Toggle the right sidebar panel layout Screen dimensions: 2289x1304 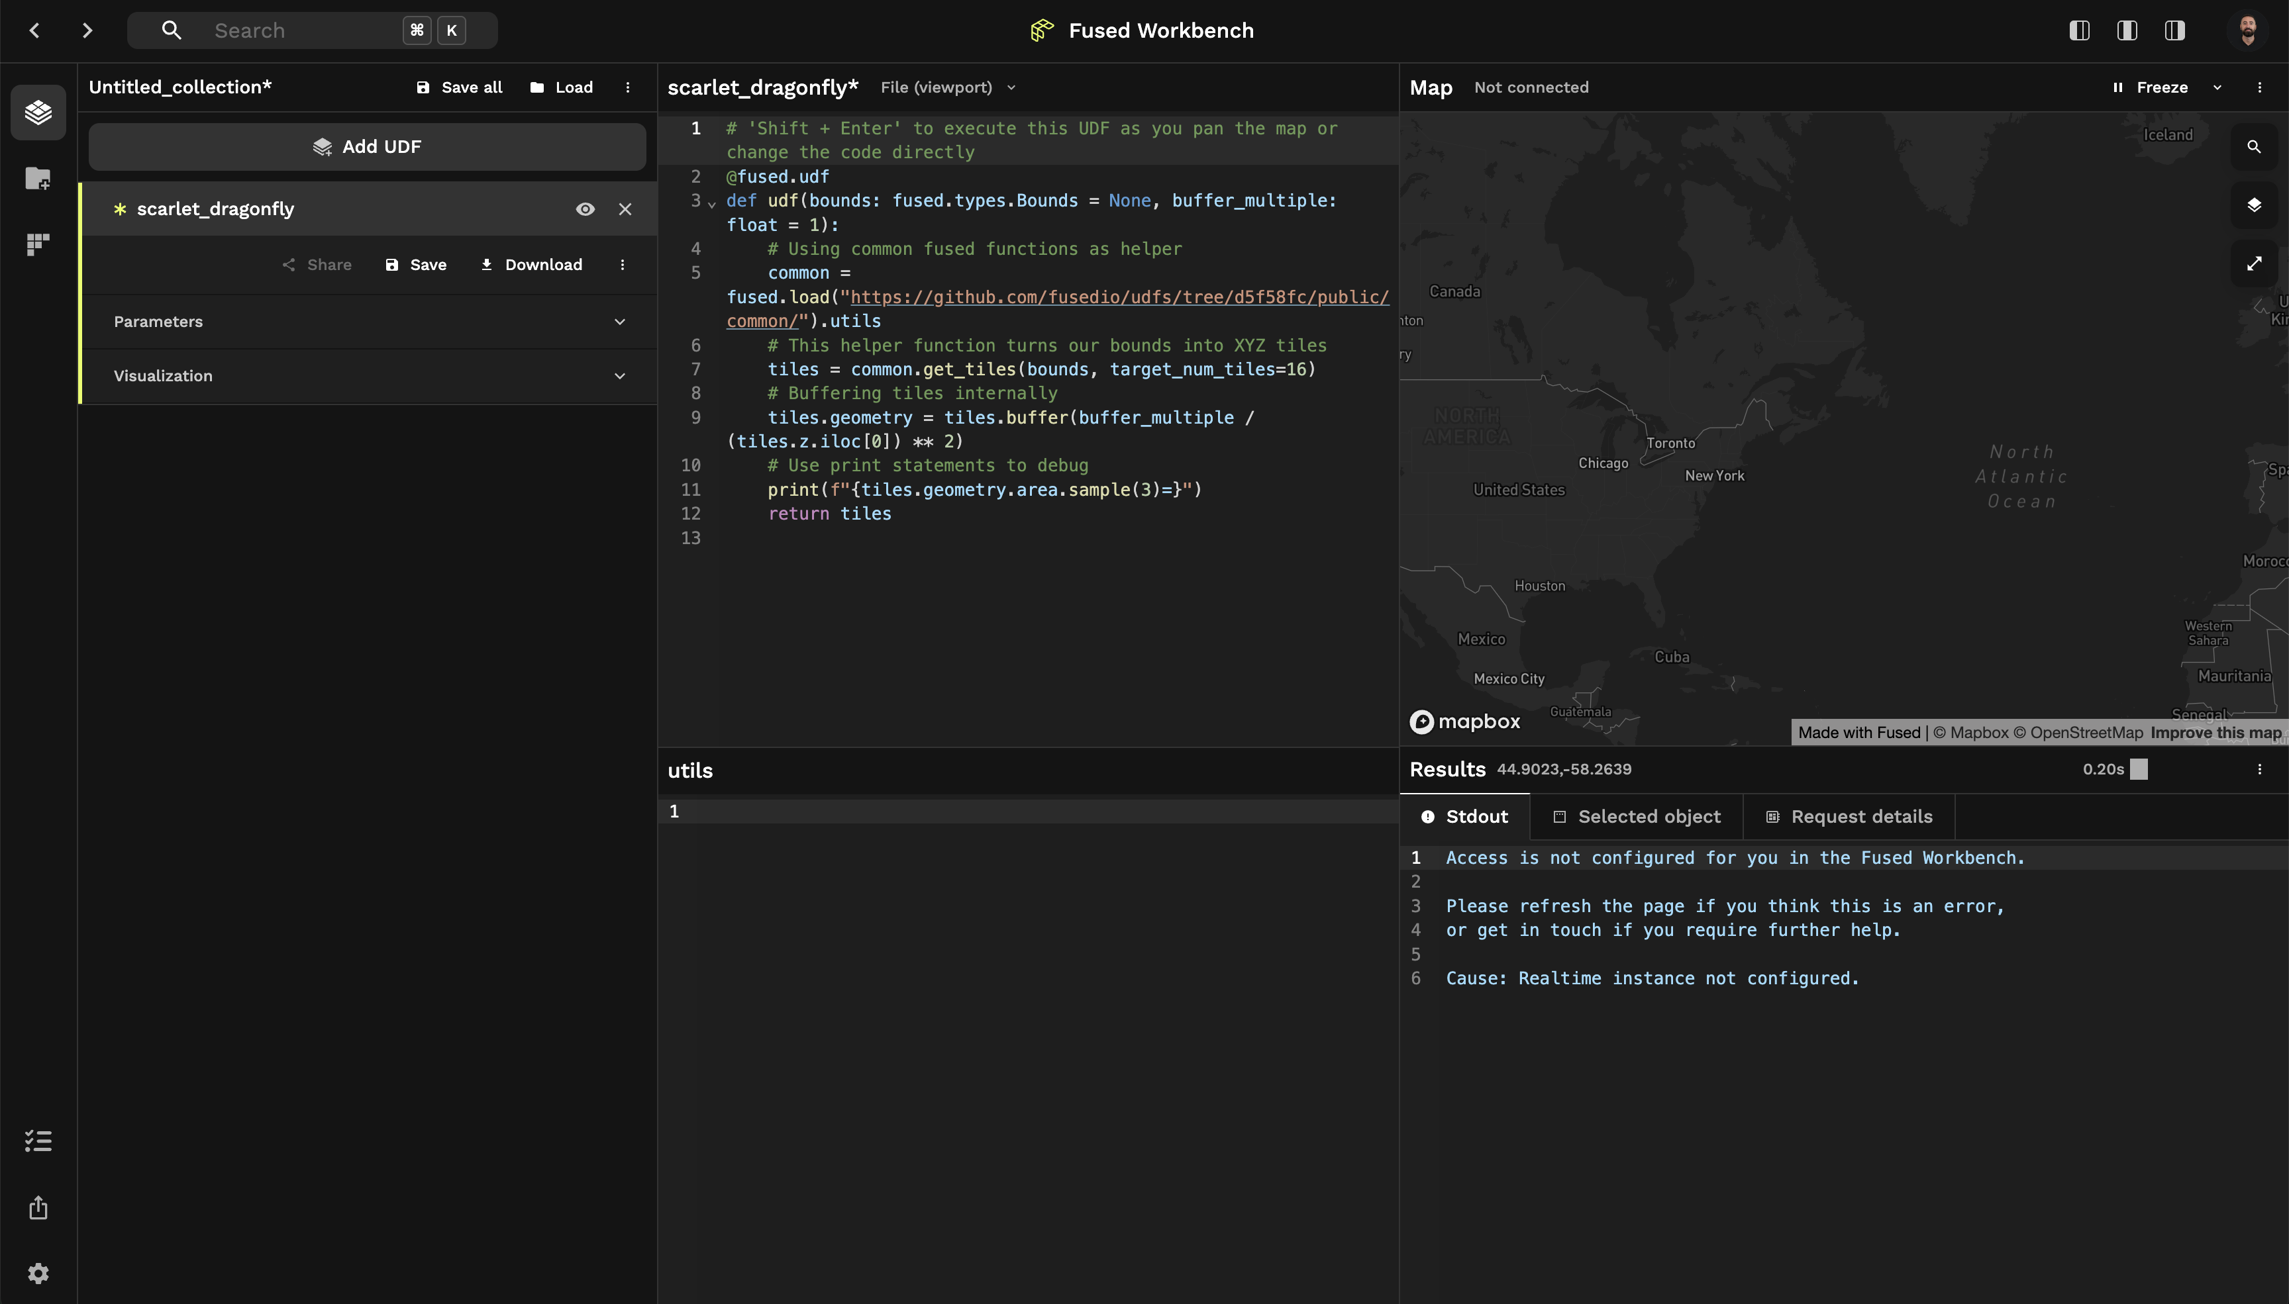click(2174, 30)
